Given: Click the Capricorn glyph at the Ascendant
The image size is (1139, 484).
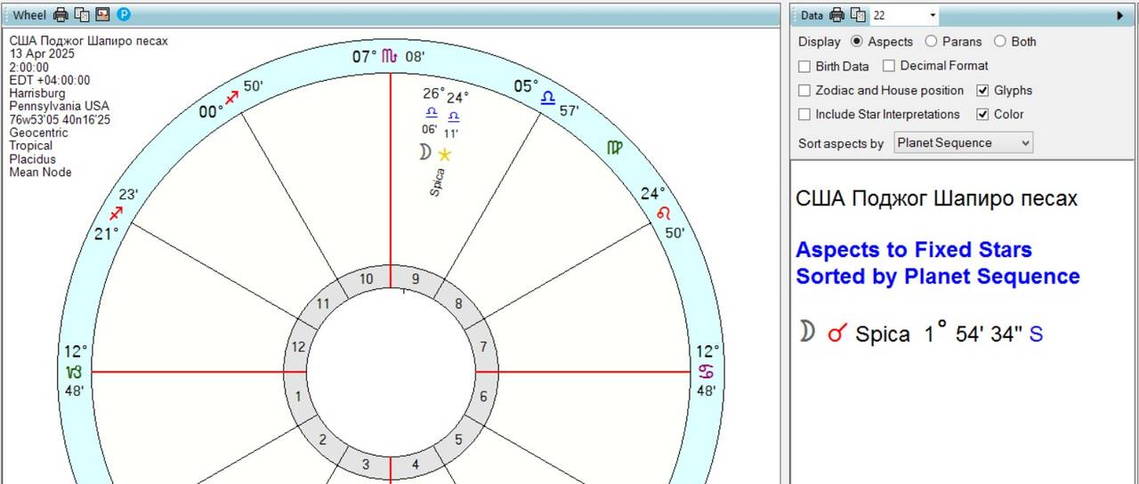Looking at the screenshot, I should 74,371.
